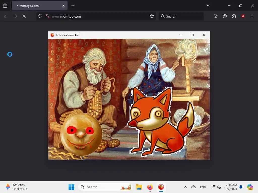View site security lock information
The height and width of the screenshot is (193, 258).
coord(47,16)
